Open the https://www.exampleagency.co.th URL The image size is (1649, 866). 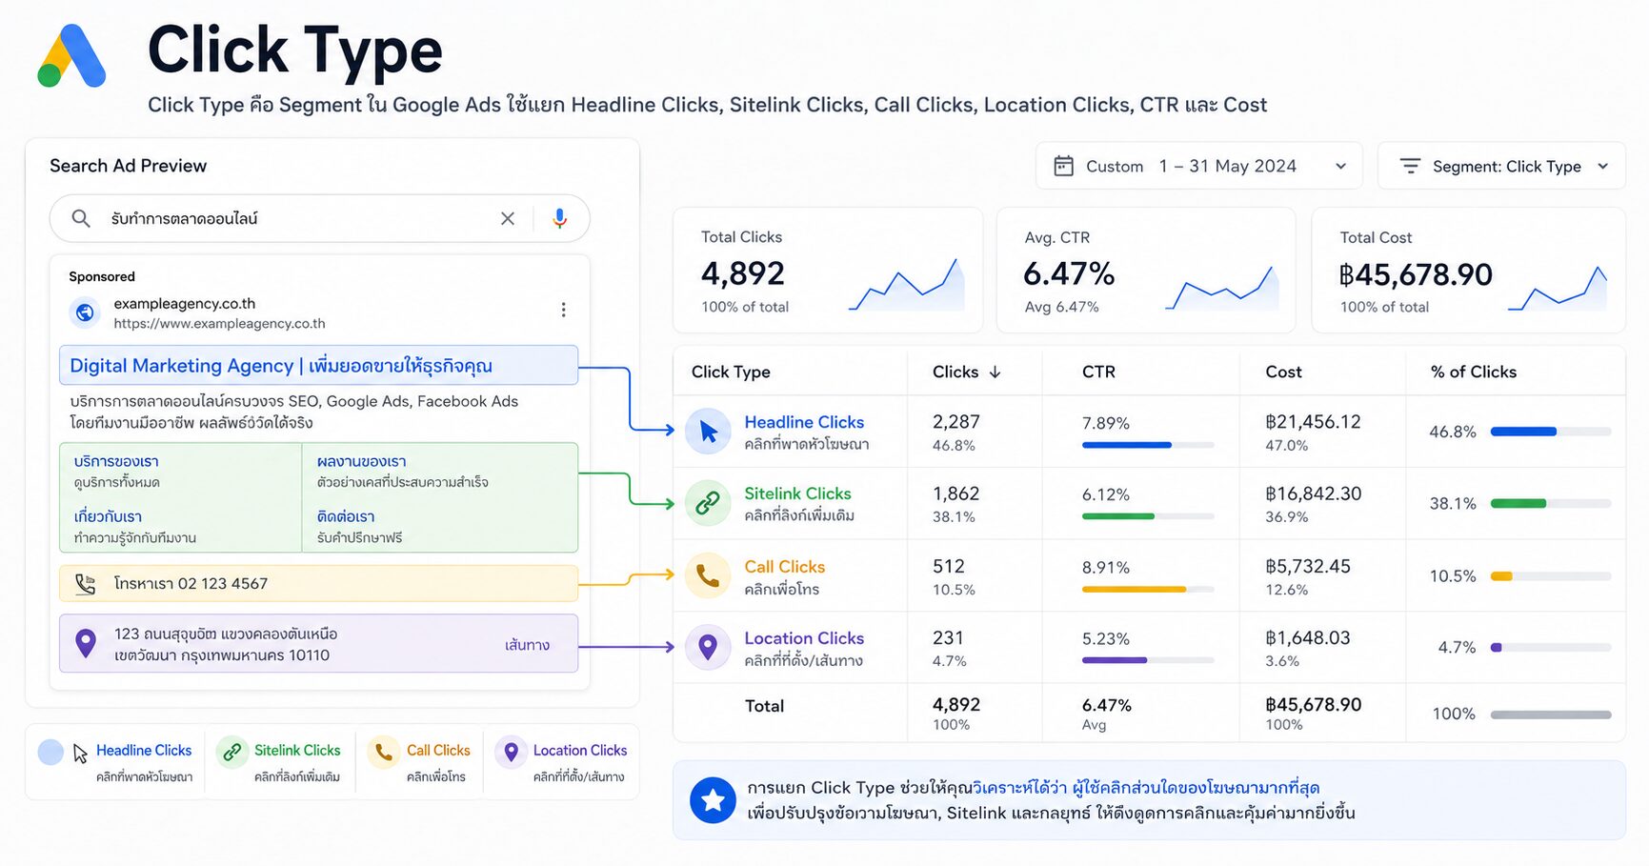pos(219,324)
